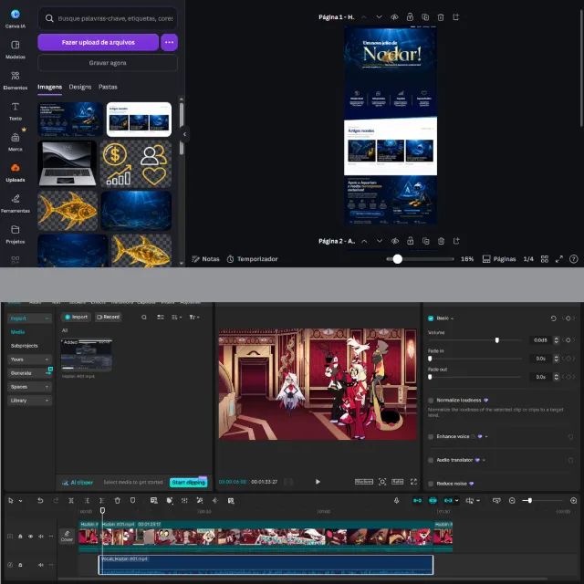This screenshot has width=584, height=584.
Task: Switch to the Imagens tab
Action: click(x=49, y=87)
